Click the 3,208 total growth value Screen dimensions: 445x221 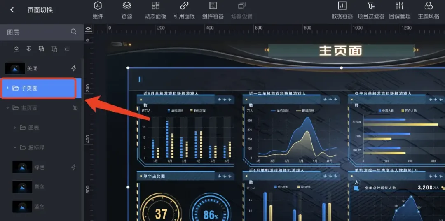click(425, 188)
